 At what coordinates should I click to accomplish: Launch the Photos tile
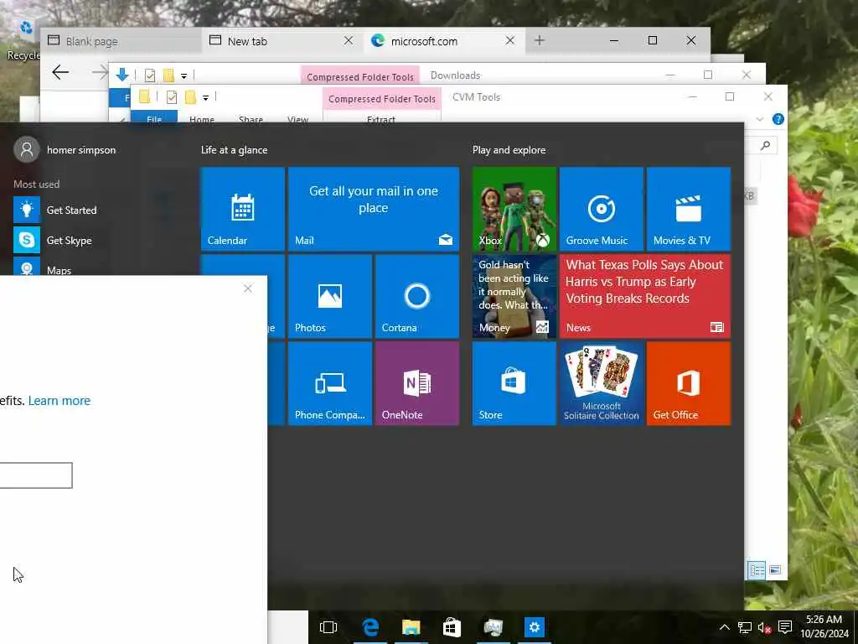(x=330, y=296)
